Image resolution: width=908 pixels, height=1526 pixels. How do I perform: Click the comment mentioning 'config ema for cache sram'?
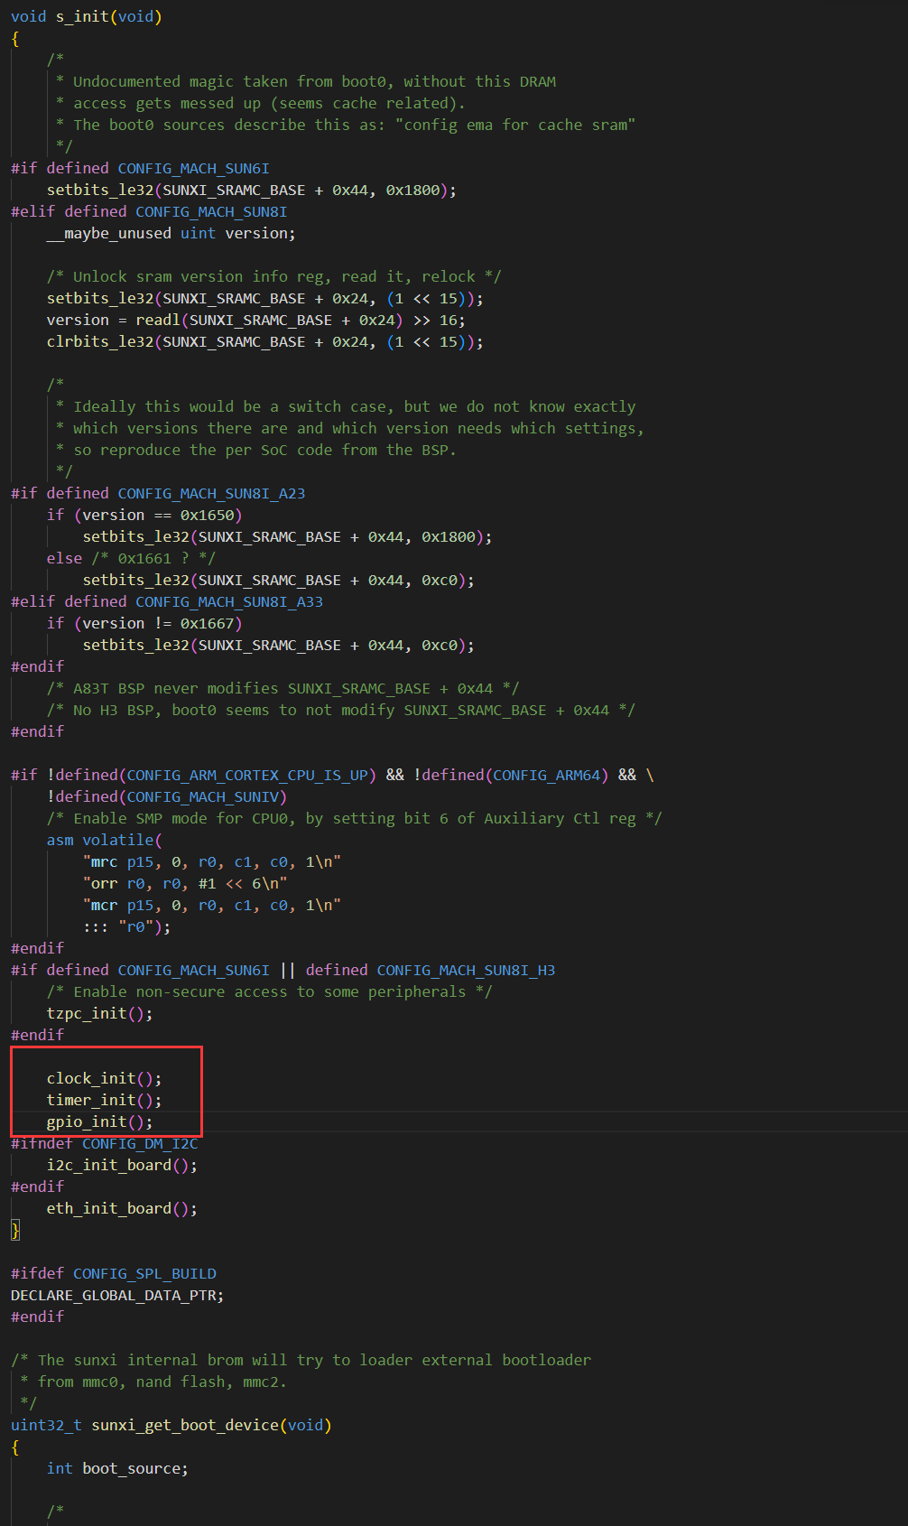(346, 125)
